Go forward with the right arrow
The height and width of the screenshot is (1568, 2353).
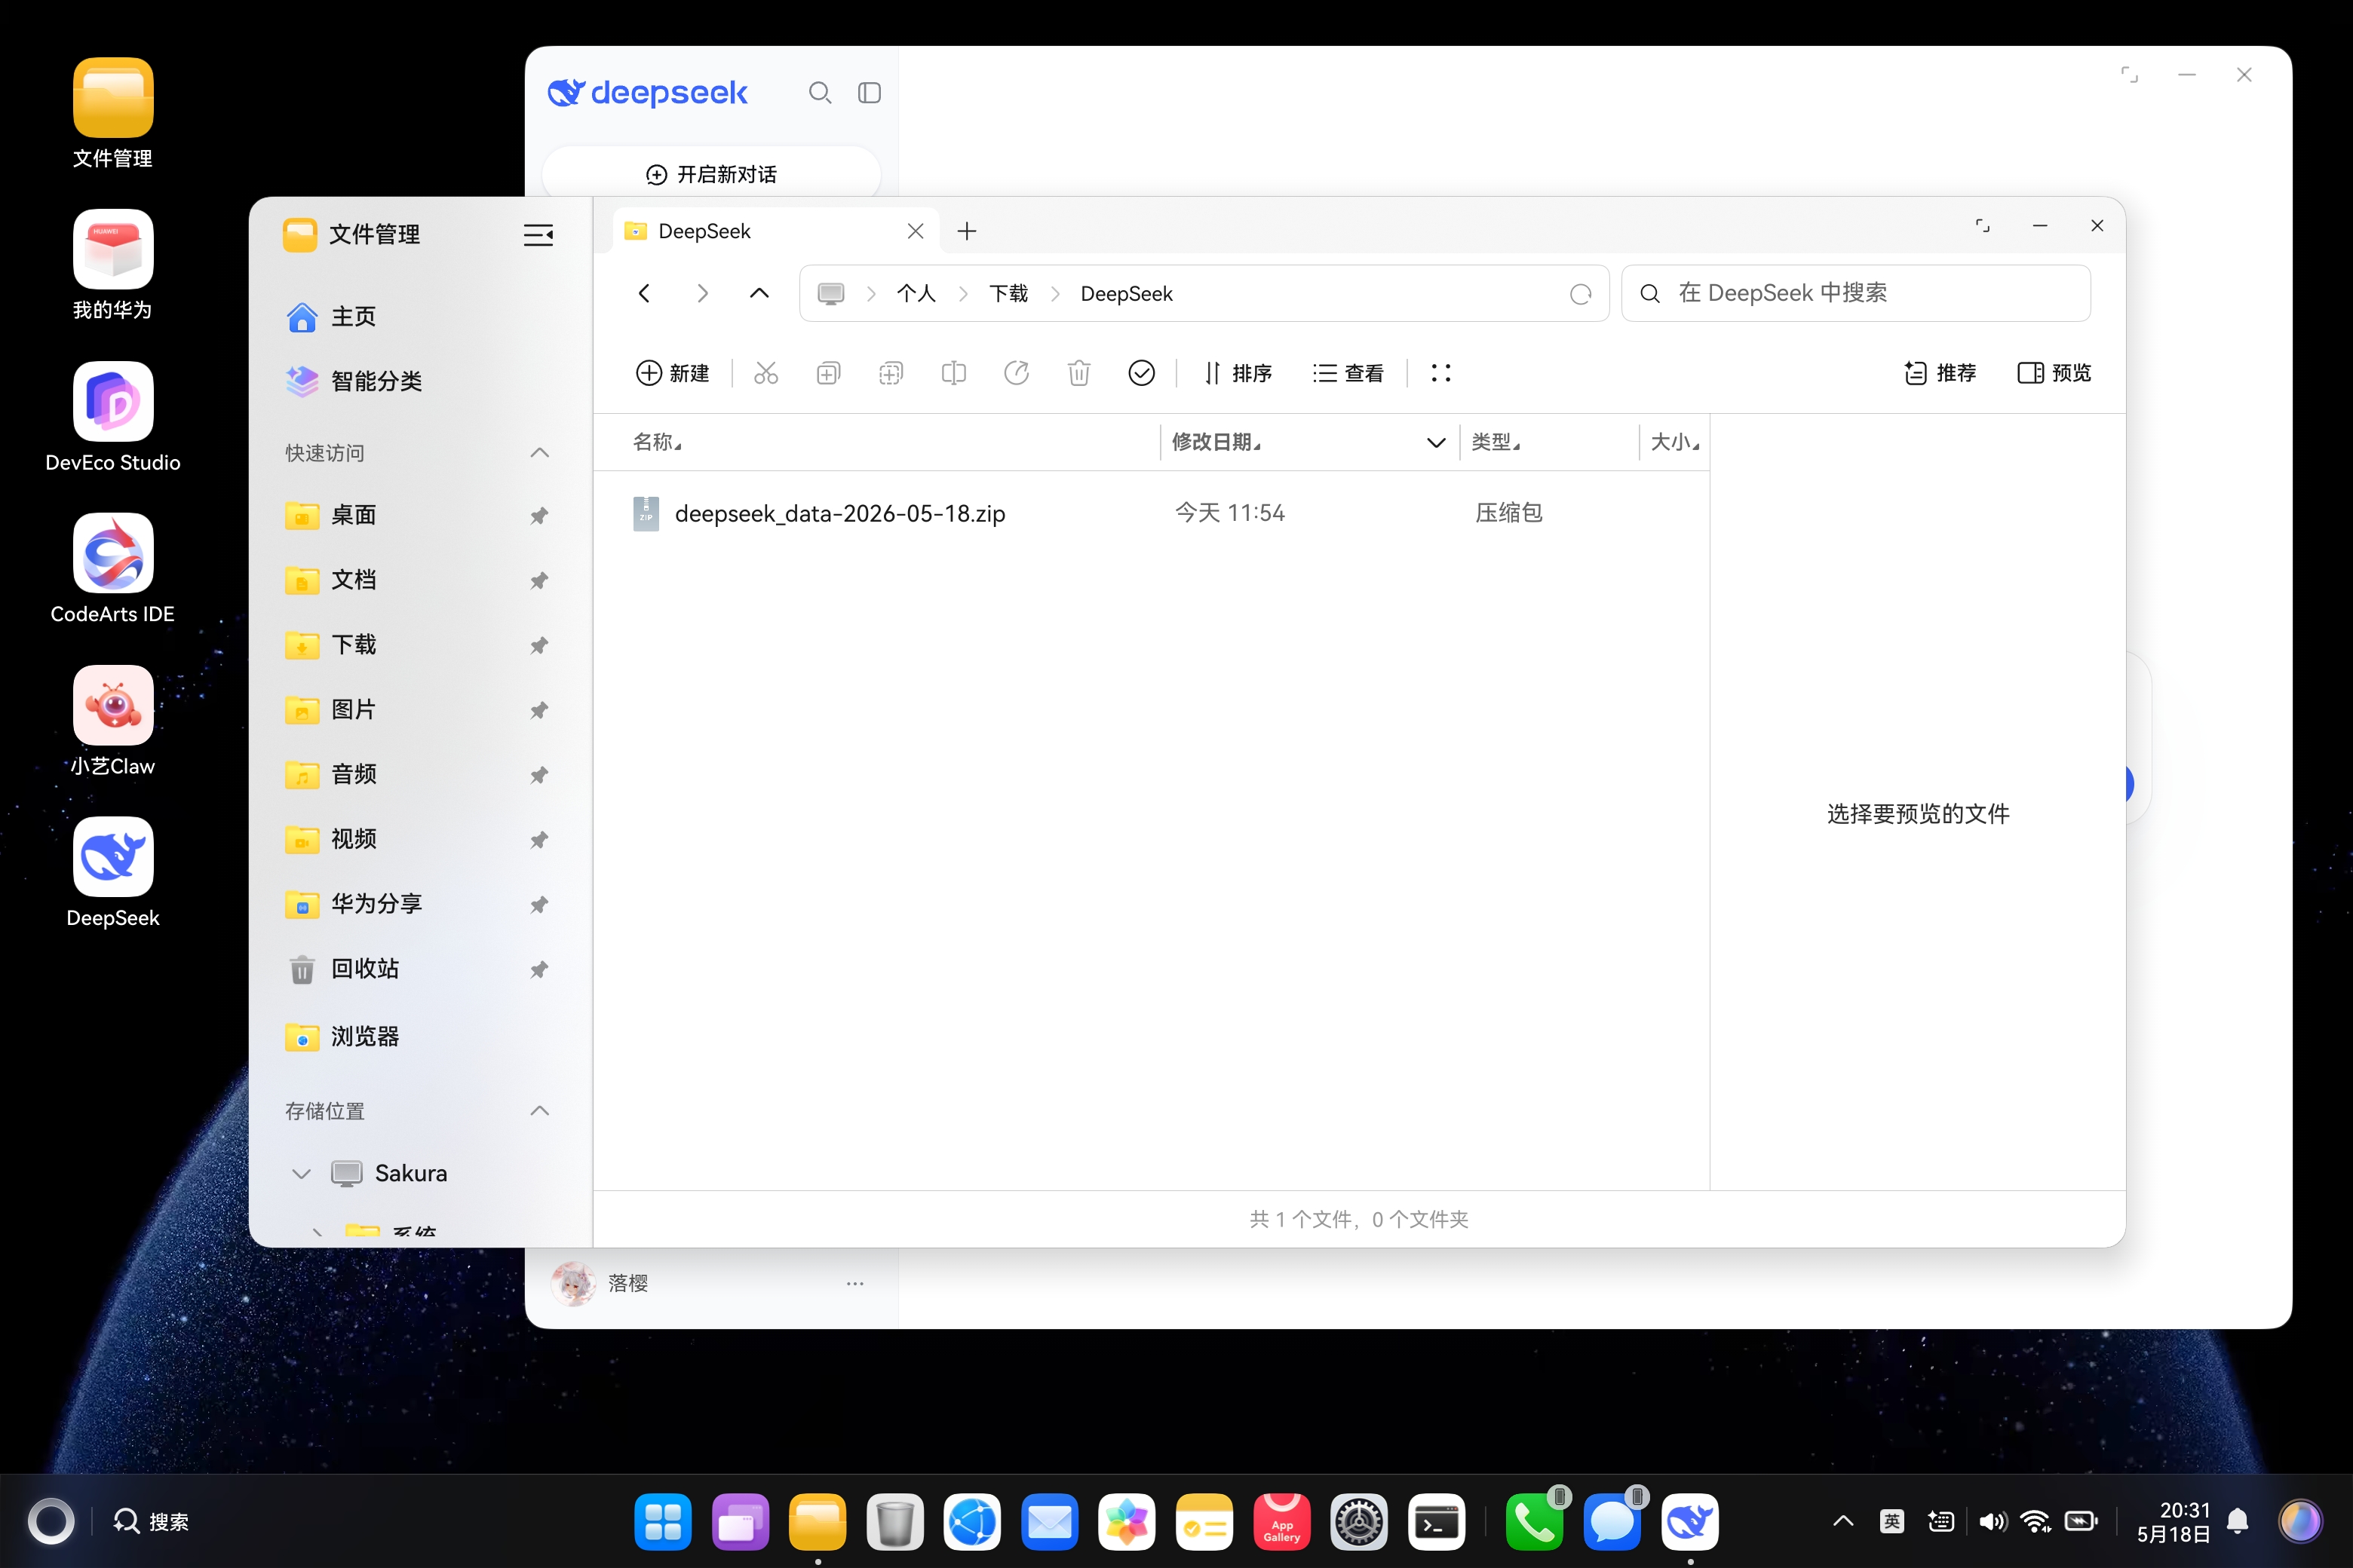(x=702, y=293)
